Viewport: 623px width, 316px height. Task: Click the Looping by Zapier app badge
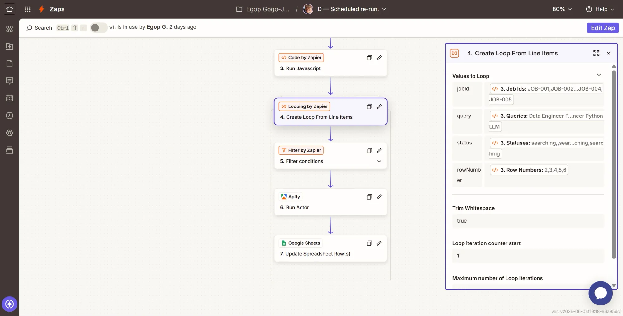tap(304, 106)
